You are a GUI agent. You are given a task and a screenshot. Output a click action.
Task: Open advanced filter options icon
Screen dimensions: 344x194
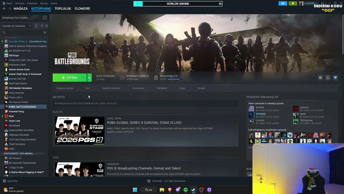click(45, 33)
